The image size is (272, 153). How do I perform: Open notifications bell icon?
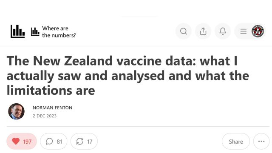point(223,31)
